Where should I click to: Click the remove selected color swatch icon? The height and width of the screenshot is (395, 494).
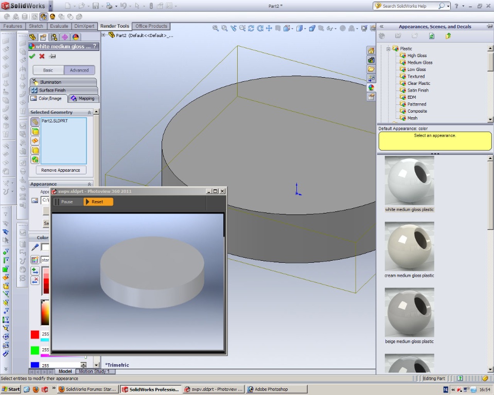tap(34, 280)
